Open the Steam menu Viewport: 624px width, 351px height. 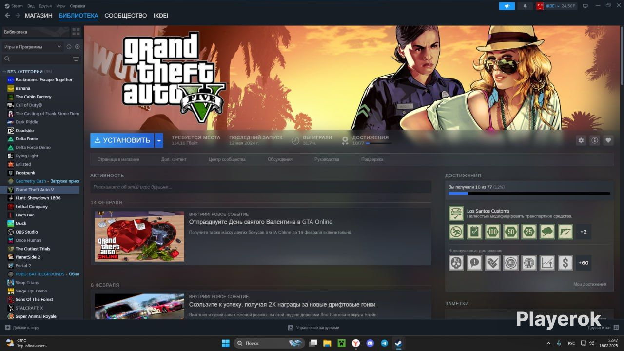point(14,6)
